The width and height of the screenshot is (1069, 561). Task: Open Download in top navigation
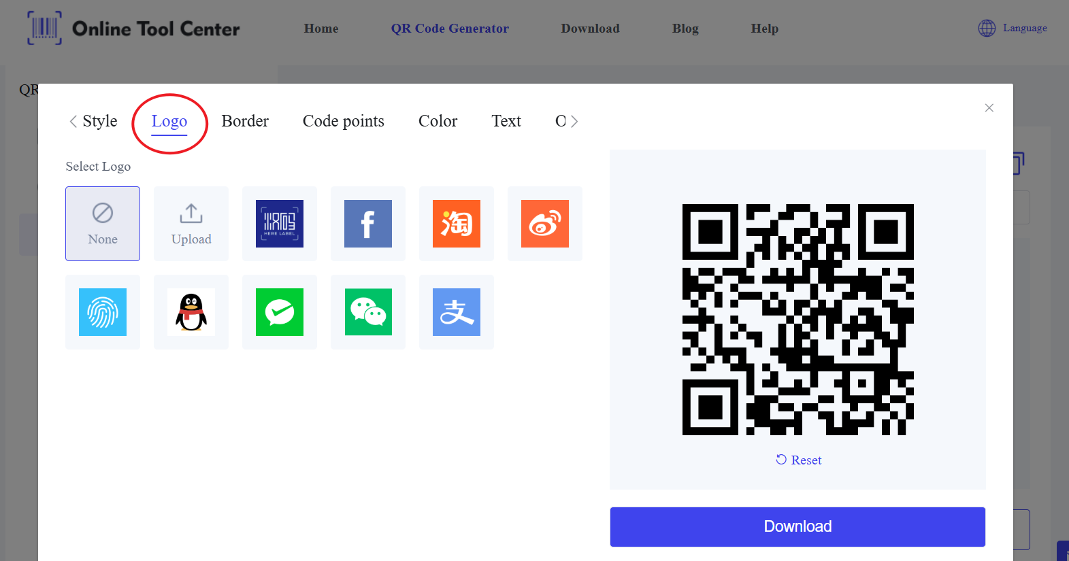point(590,29)
